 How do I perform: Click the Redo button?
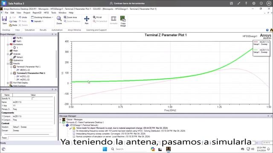pyautogui.click(x=23, y=21)
